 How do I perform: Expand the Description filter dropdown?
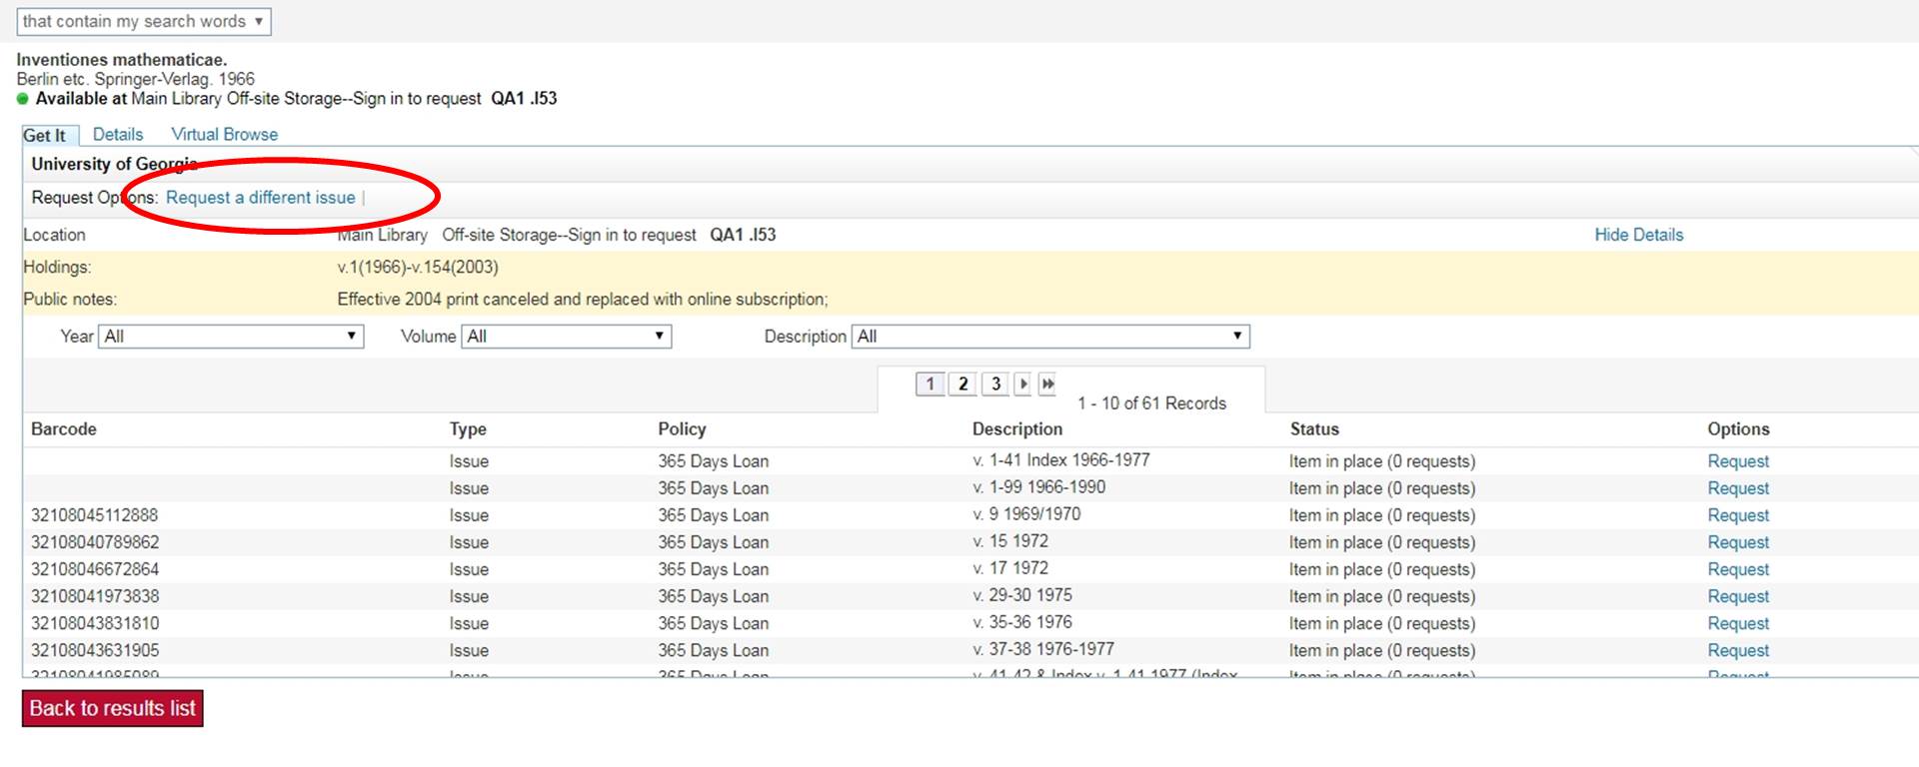click(x=1050, y=337)
